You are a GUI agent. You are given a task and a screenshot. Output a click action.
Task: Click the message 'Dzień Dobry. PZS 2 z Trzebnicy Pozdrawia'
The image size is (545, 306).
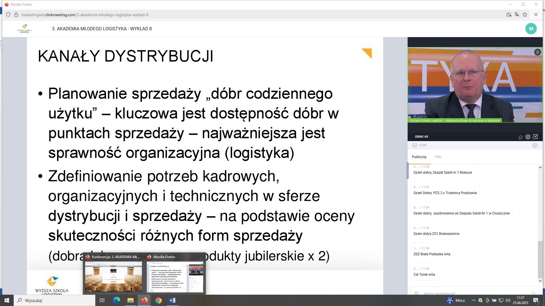pos(445,193)
